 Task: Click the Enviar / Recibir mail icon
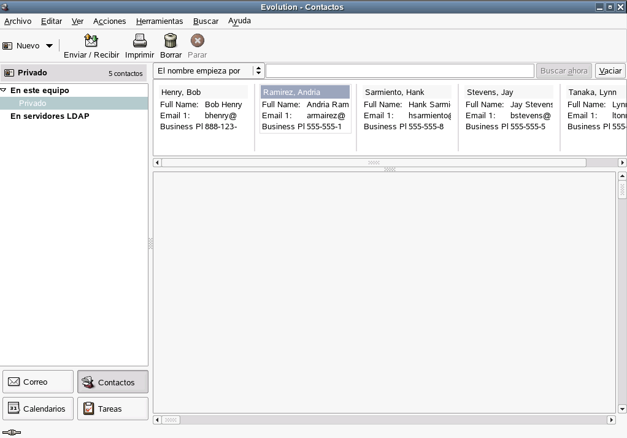pyautogui.click(x=91, y=40)
